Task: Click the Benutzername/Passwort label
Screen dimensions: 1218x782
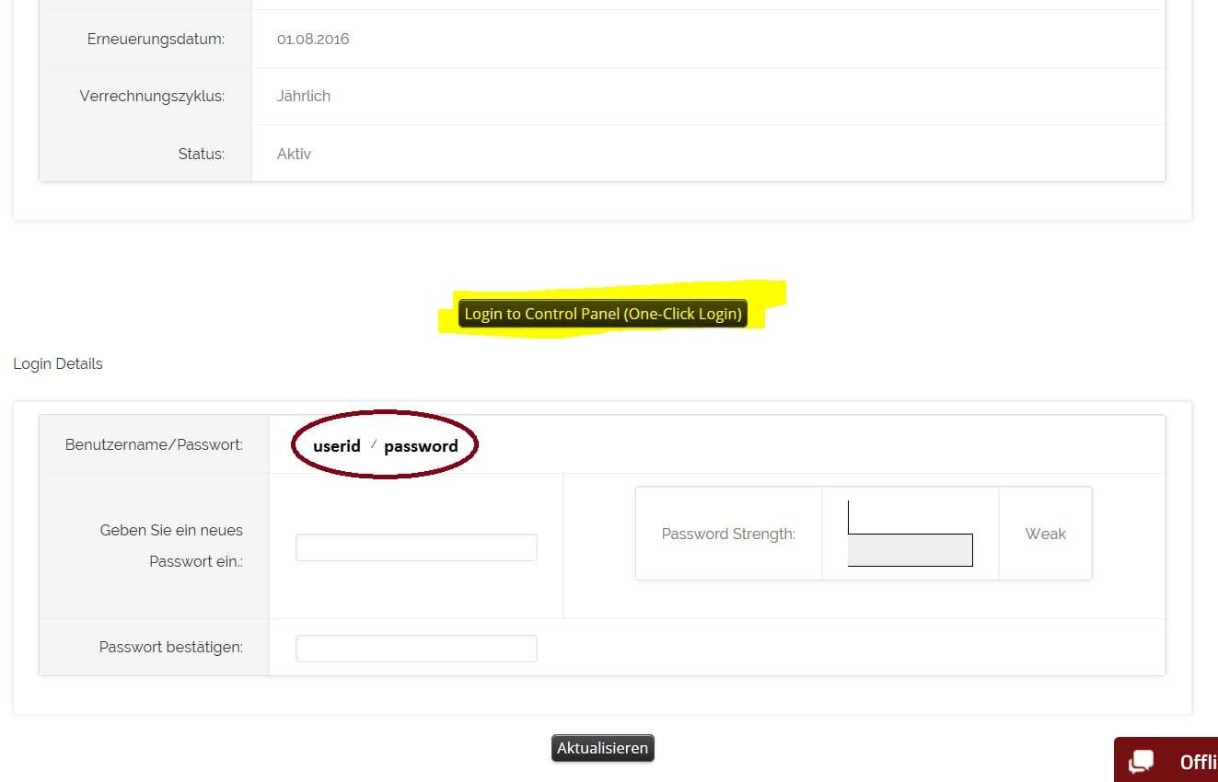Action: point(154,444)
